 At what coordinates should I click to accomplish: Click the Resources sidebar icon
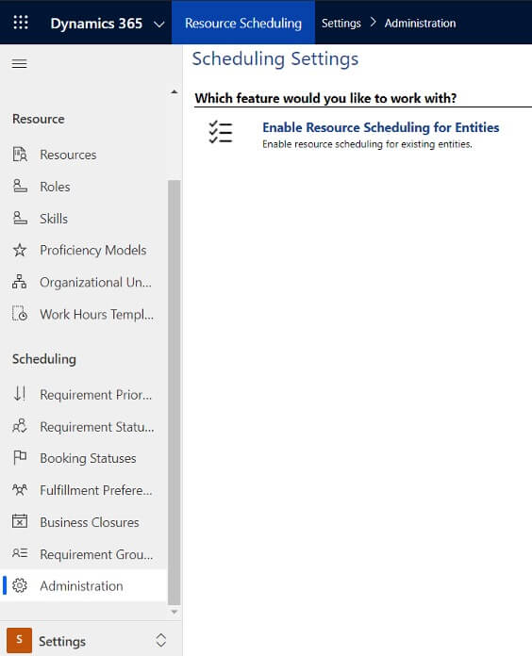click(x=20, y=155)
